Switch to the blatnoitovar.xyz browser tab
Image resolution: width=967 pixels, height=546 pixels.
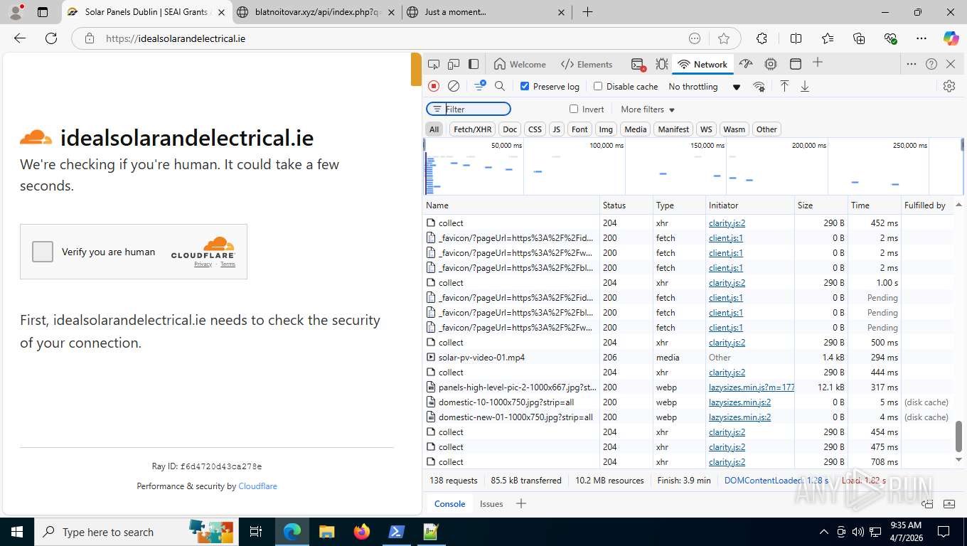tap(316, 12)
